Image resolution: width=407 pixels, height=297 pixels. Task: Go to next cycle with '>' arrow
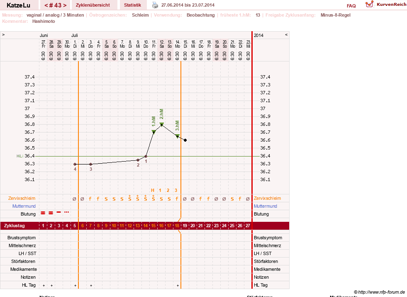(x=65, y=5)
